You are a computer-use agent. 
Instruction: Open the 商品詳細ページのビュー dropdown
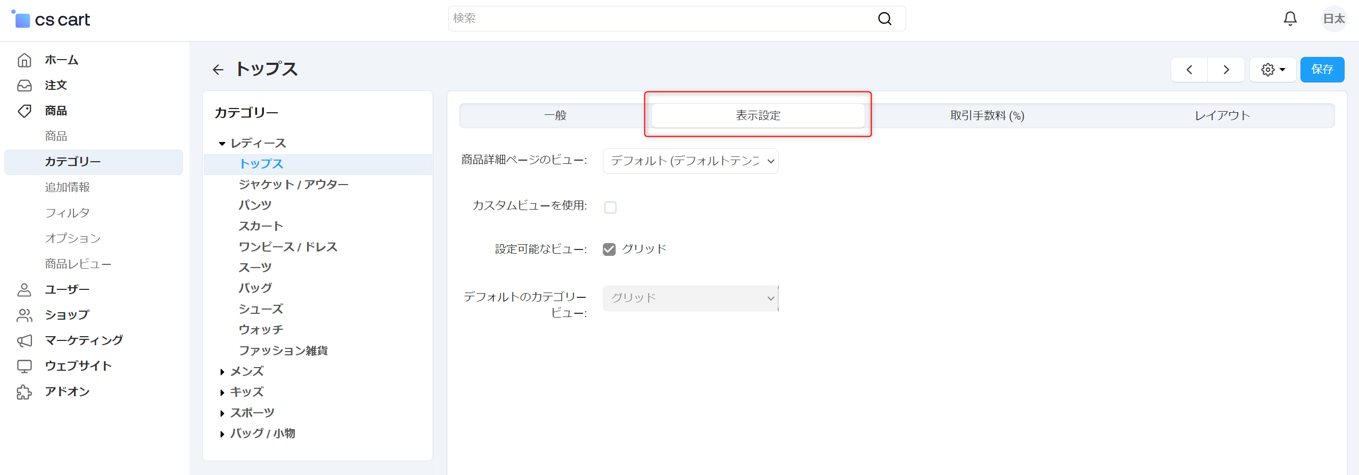click(690, 161)
